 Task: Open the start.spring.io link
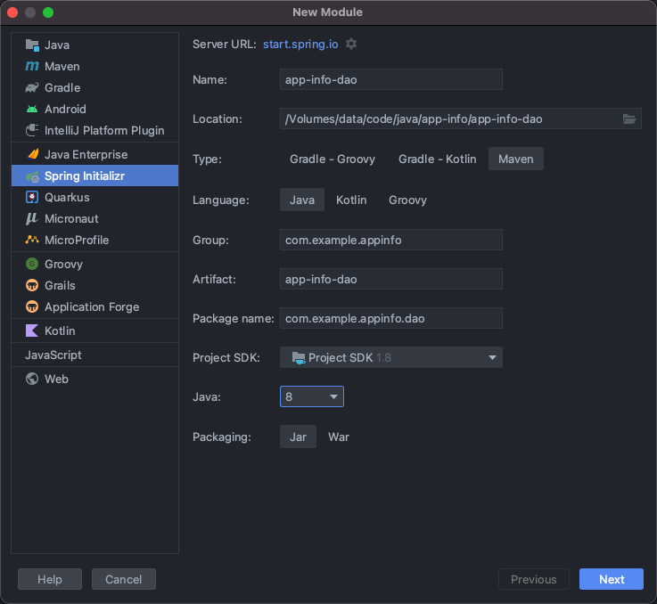(300, 45)
